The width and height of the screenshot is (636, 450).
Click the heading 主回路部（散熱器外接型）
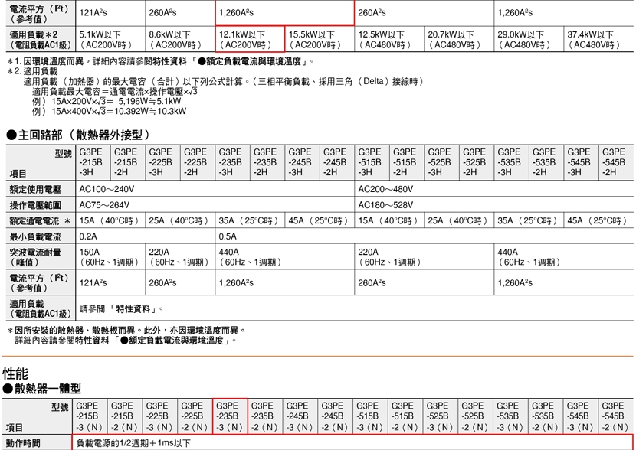pos(78,135)
